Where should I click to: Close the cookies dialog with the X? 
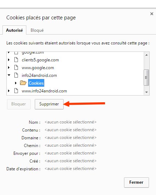click(x=152, y=14)
